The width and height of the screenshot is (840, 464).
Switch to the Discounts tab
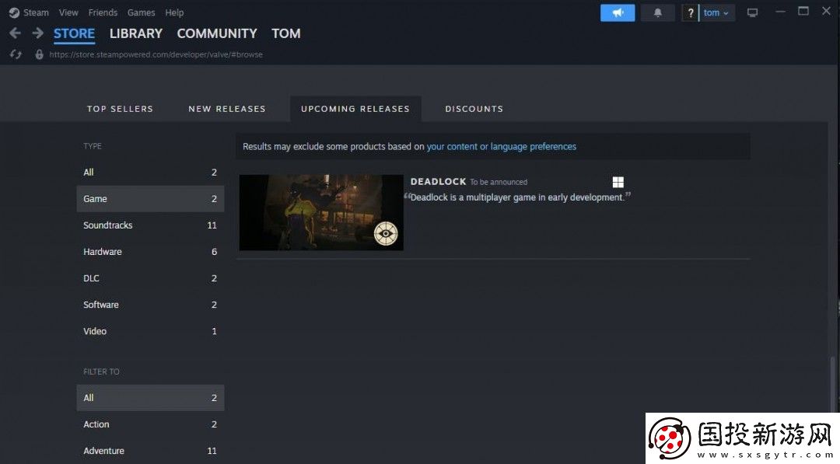(x=474, y=109)
